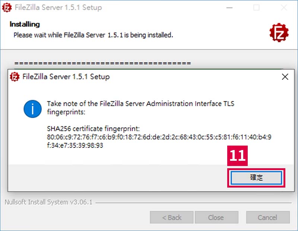Close the TLS fingerprint dialog with X
The image size is (298, 231).
pos(285,77)
